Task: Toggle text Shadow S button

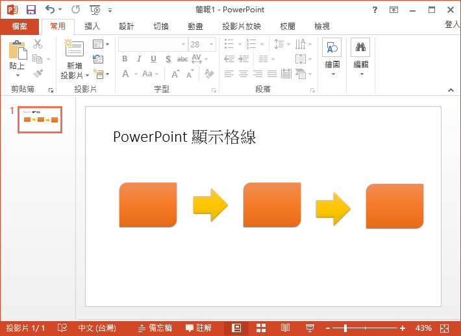Action: coord(168,59)
